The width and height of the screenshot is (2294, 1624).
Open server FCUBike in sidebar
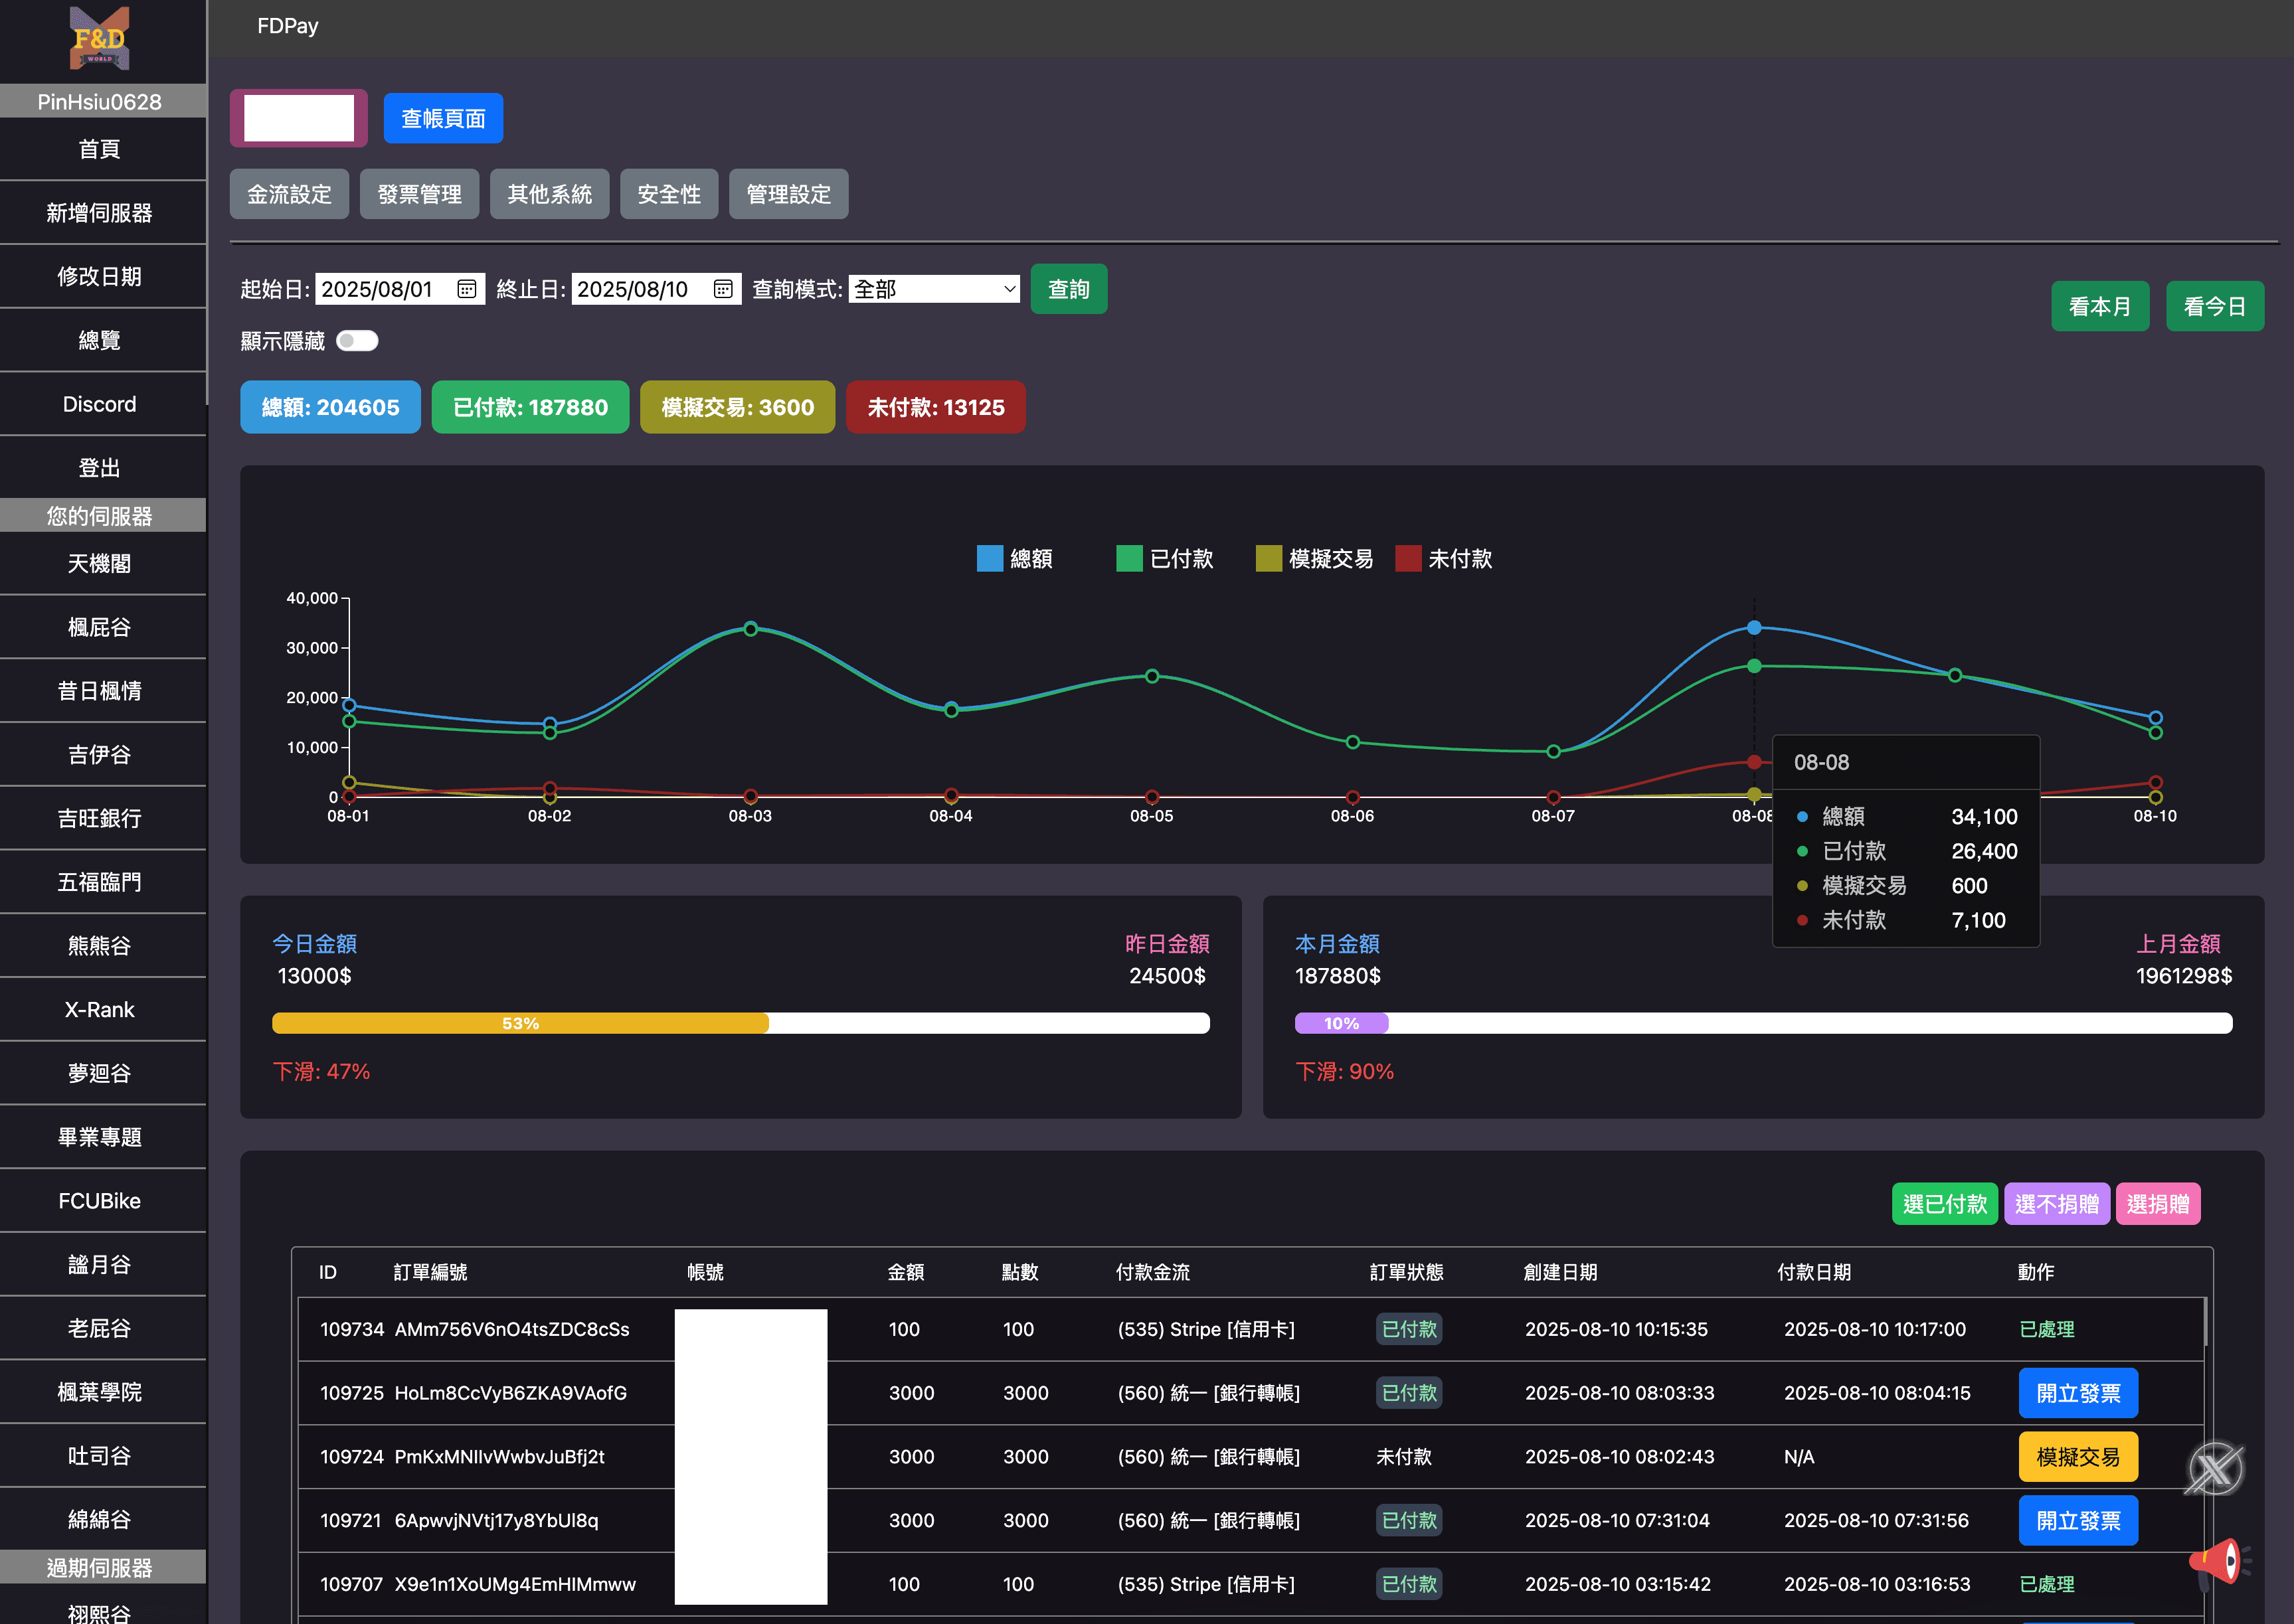(x=99, y=1200)
